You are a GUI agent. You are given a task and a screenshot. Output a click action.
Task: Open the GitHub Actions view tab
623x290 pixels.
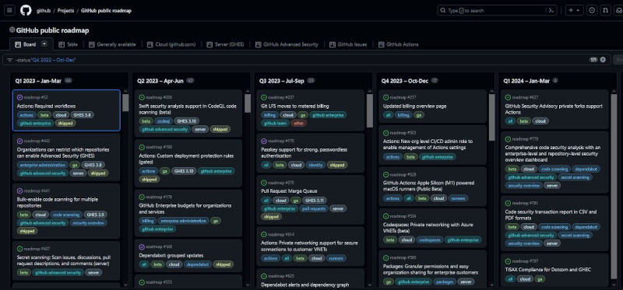click(399, 44)
